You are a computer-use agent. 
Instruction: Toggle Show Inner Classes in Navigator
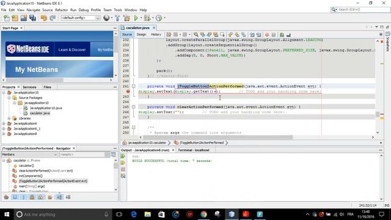pyautogui.click(x=41, y=197)
